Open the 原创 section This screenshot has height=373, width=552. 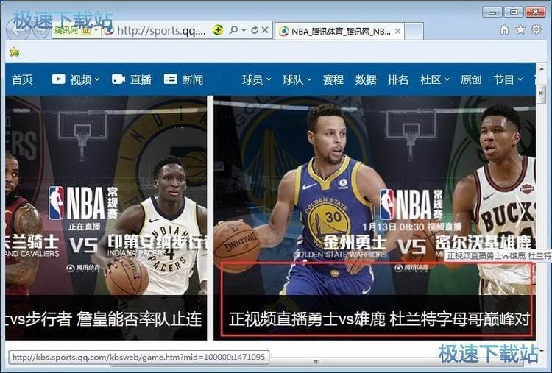tap(471, 79)
